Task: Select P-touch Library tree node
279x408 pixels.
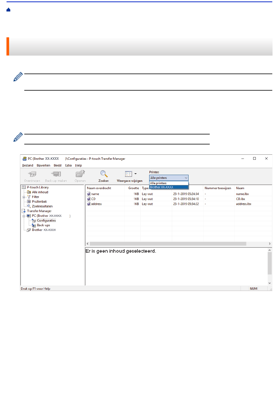Action: pos(38,187)
